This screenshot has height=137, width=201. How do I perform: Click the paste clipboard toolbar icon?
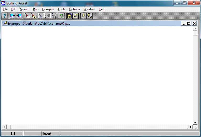click(x=53, y=16)
